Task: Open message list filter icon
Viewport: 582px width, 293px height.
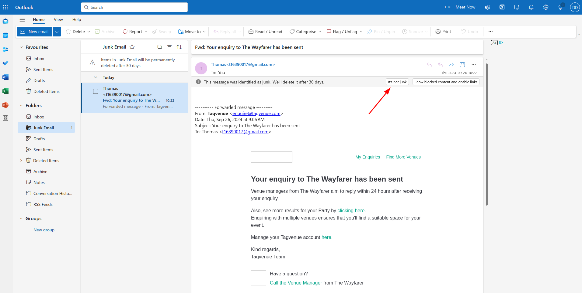Action: pos(169,47)
